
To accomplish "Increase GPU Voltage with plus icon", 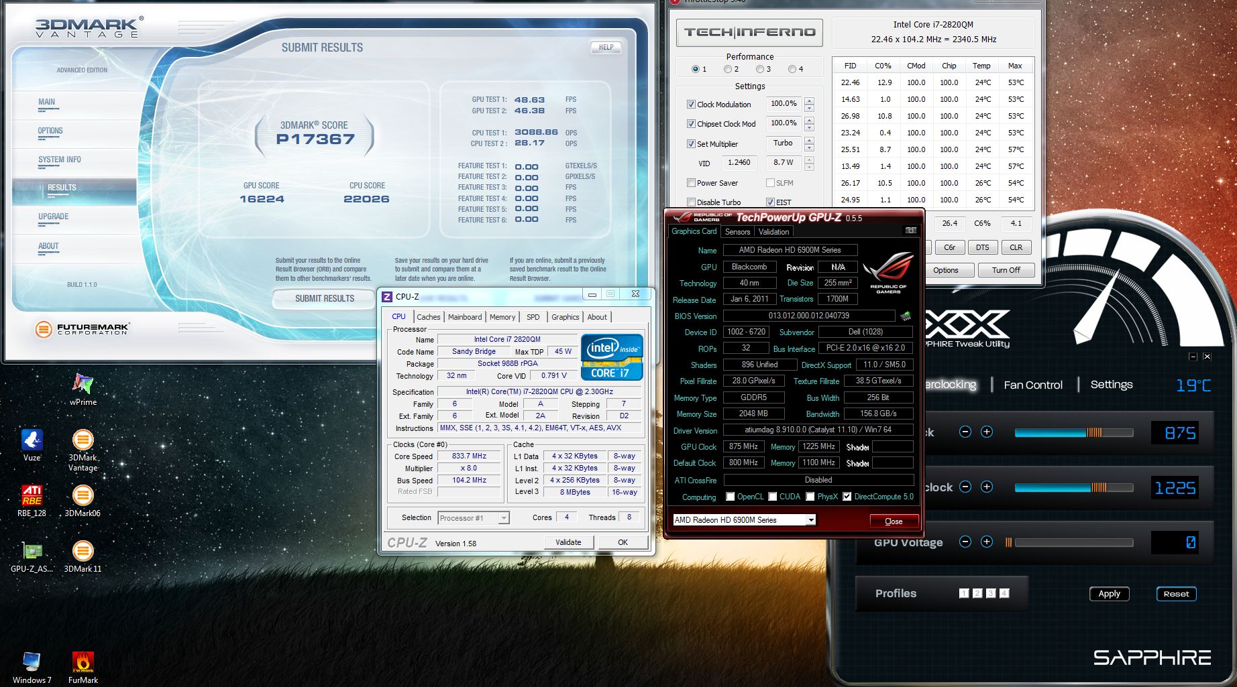I will pyautogui.click(x=987, y=542).
